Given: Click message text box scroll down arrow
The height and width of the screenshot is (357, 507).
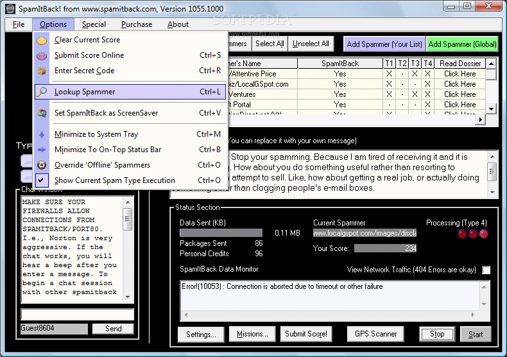Looking at the screenshot, I should click(x=492, y=192).
